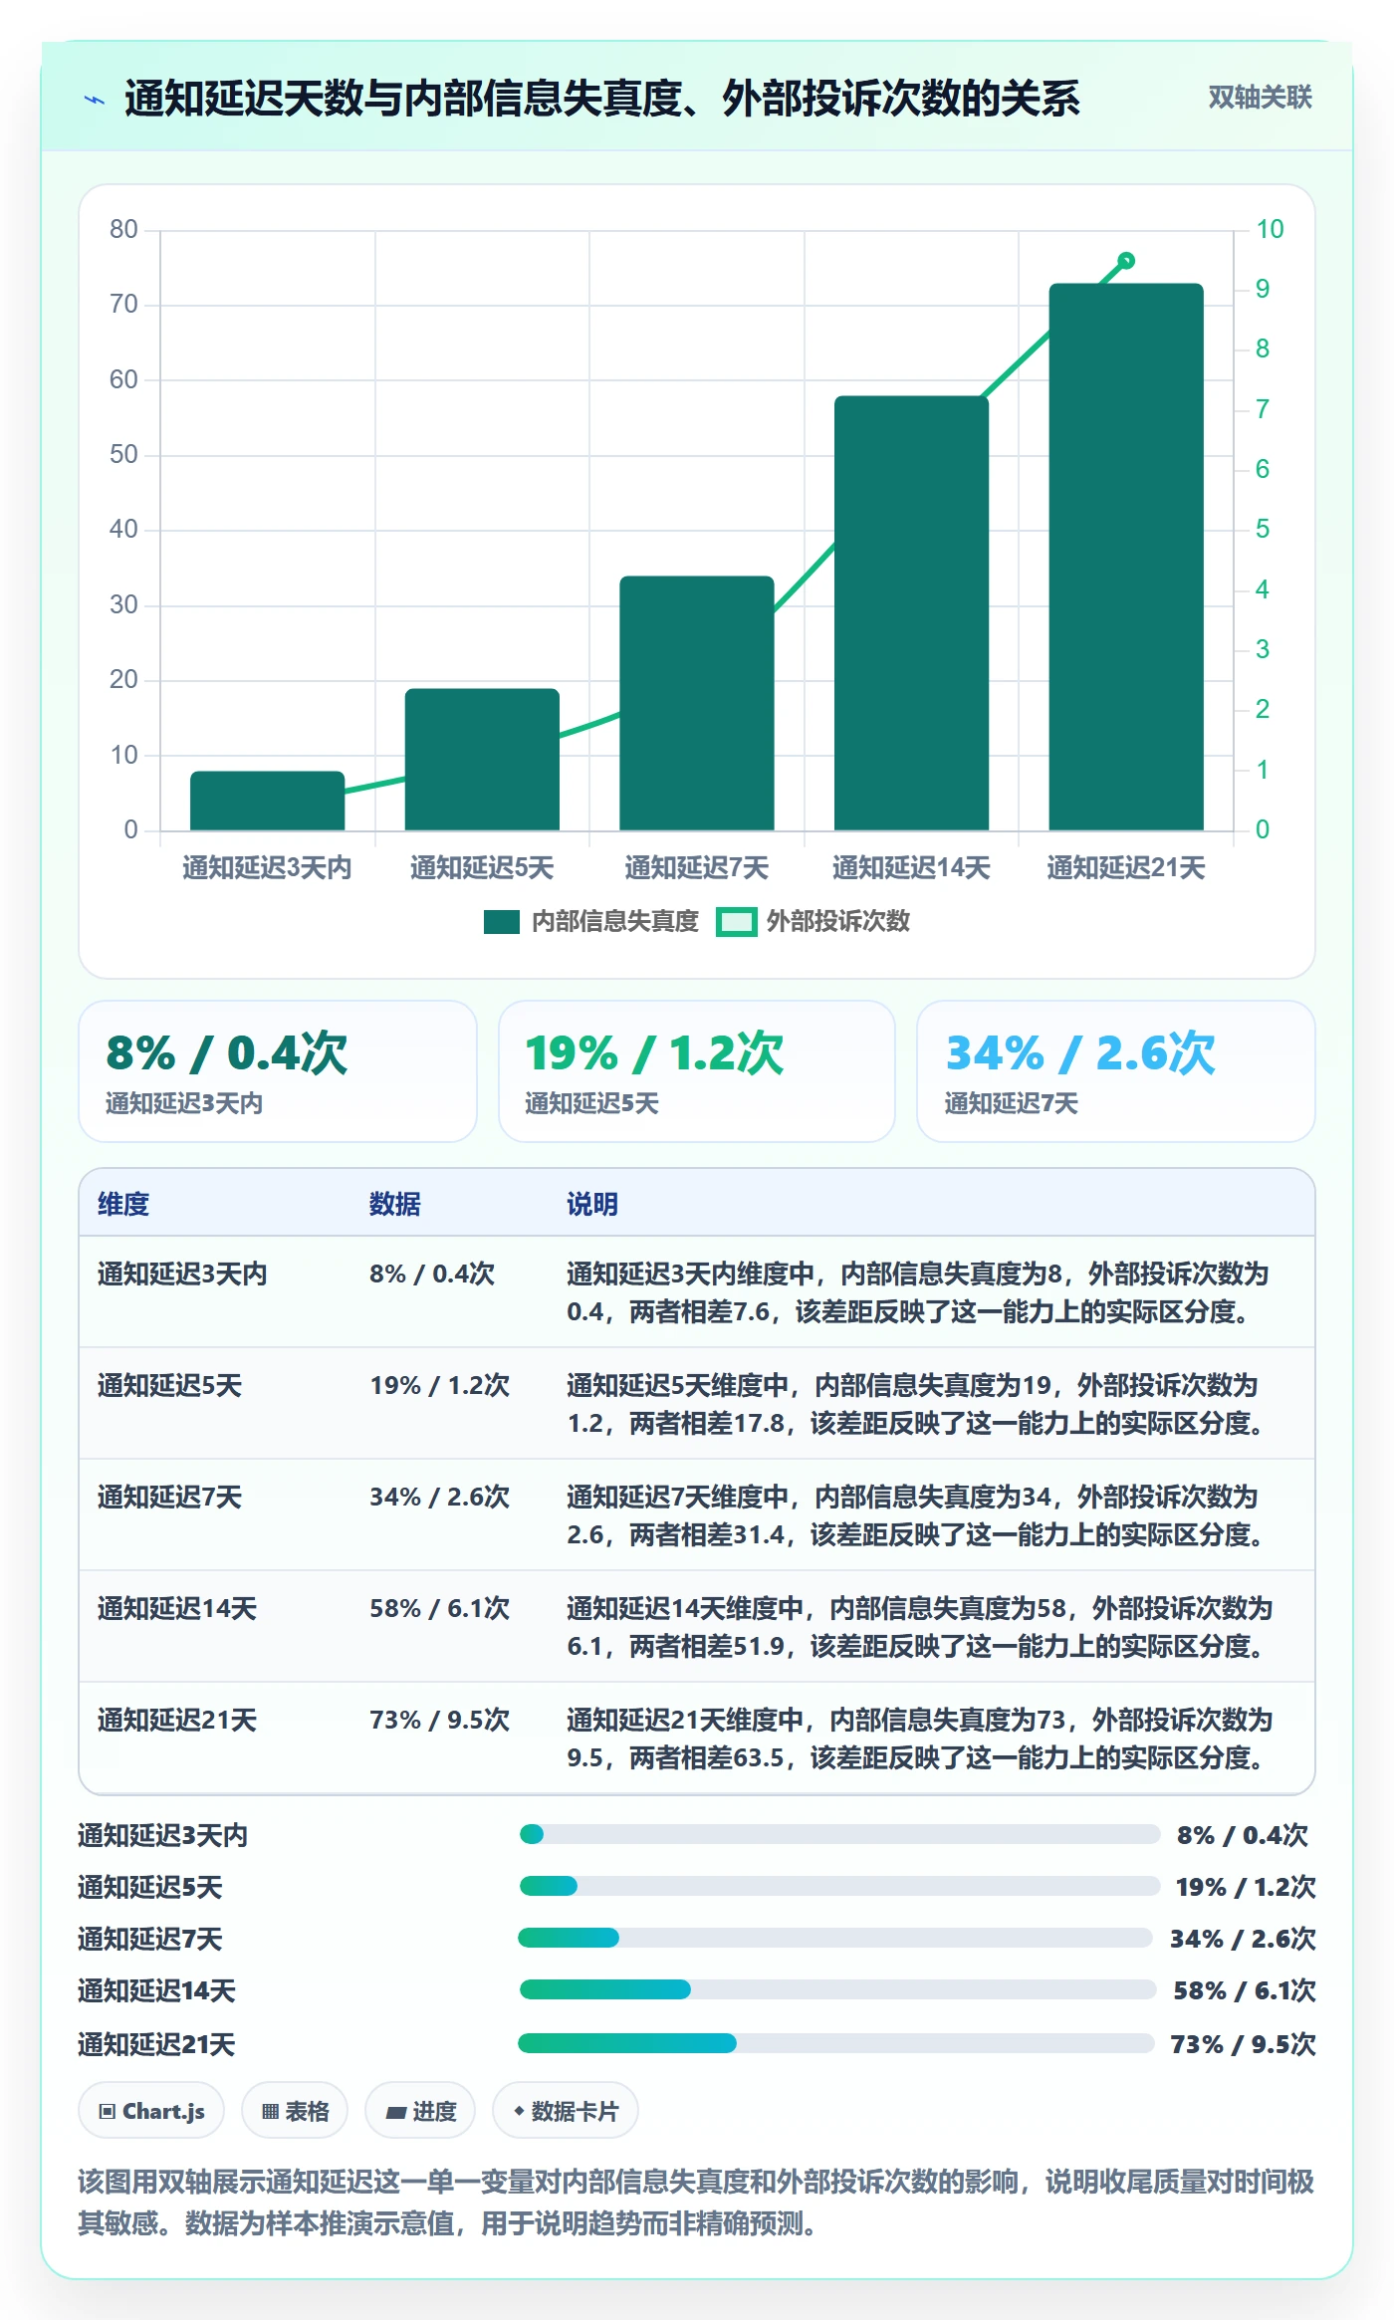
Task: Select the 通知延迟21天 table row label
Action: pos(177,1720)
